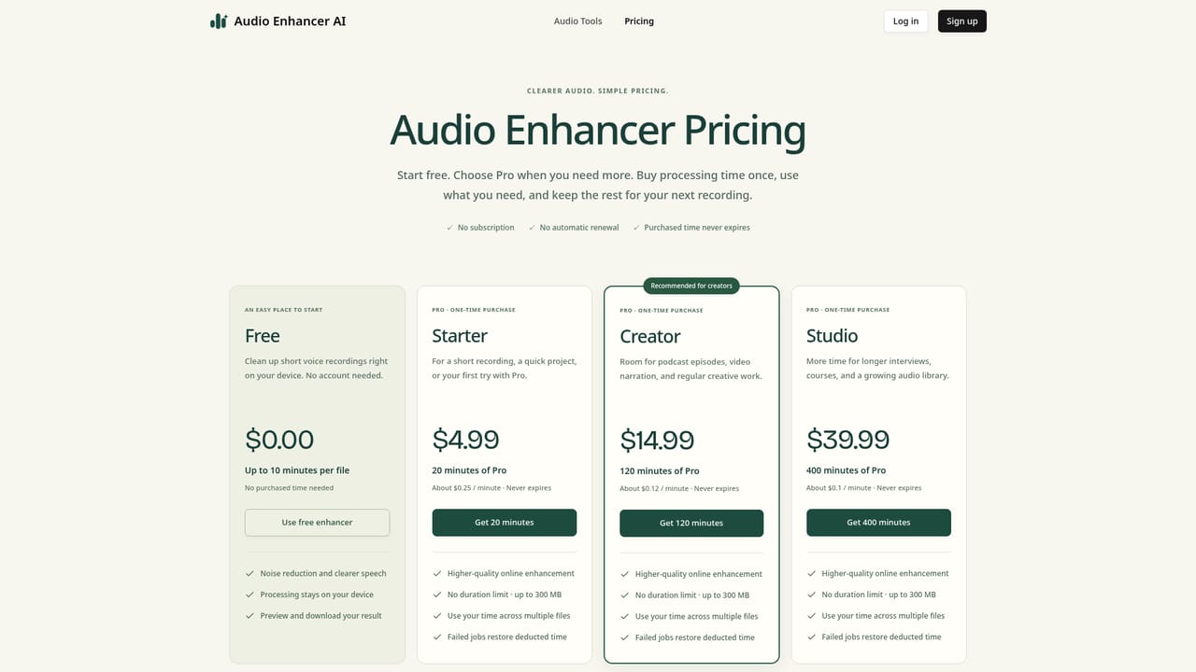The image size is (1196, 672).
Task: Click the "Audio Enhancer Pricing" headline
Action: pos(598,131)
